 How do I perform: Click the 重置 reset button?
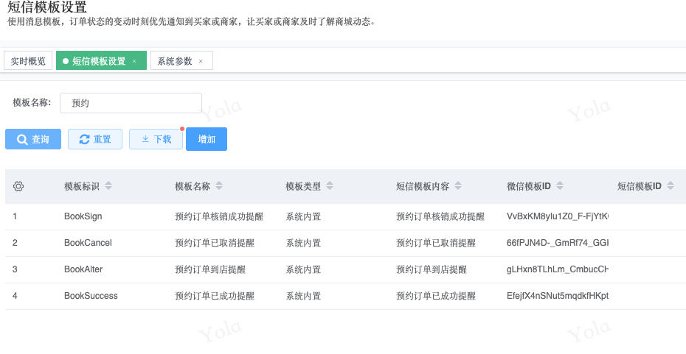(x=95, y=139)
